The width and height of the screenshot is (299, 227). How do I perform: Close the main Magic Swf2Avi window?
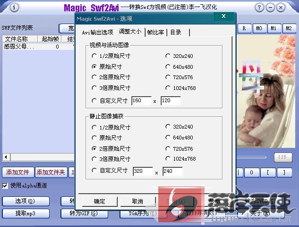point(281,8)
